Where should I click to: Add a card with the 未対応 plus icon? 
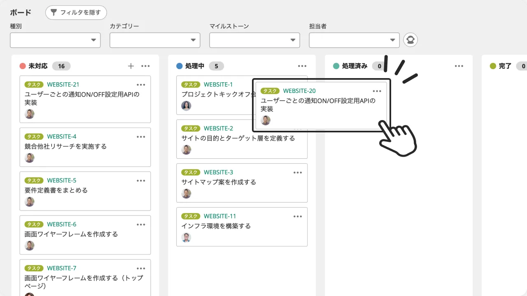point(131,66)
